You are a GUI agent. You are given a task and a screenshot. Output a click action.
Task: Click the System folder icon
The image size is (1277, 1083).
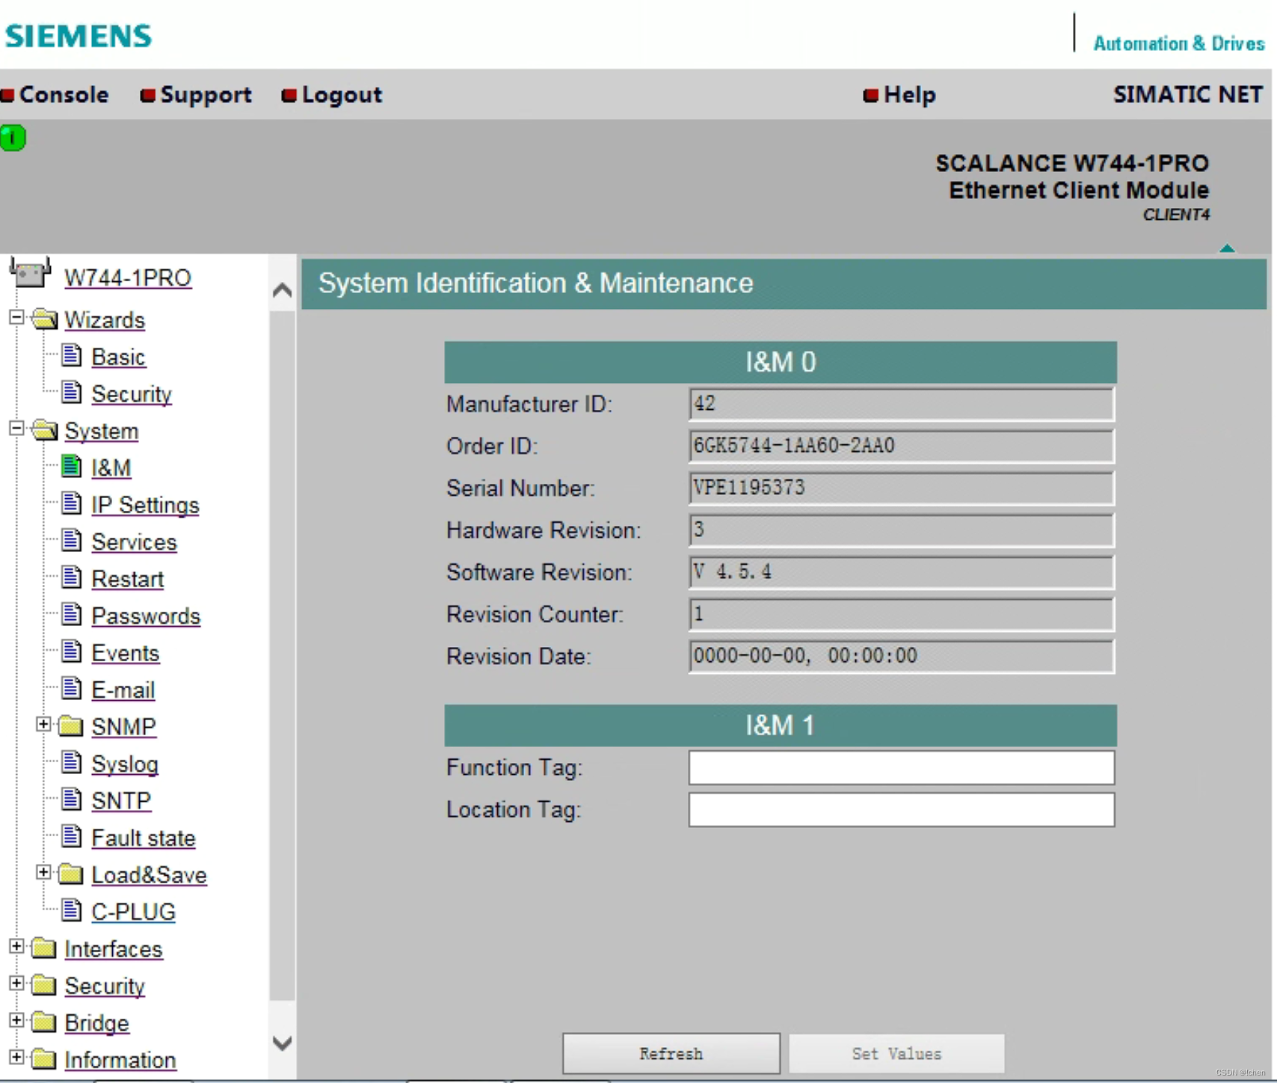(x=45, y=430)
